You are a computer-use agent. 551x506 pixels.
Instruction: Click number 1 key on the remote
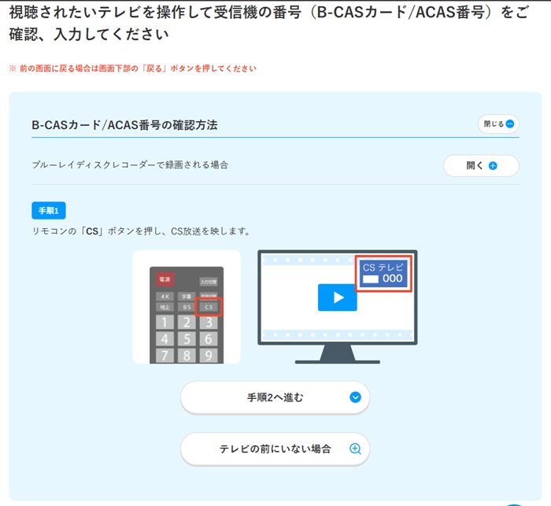coord(165,322)
